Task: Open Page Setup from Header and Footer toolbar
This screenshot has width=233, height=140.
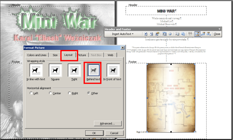Action: (177, 34)
